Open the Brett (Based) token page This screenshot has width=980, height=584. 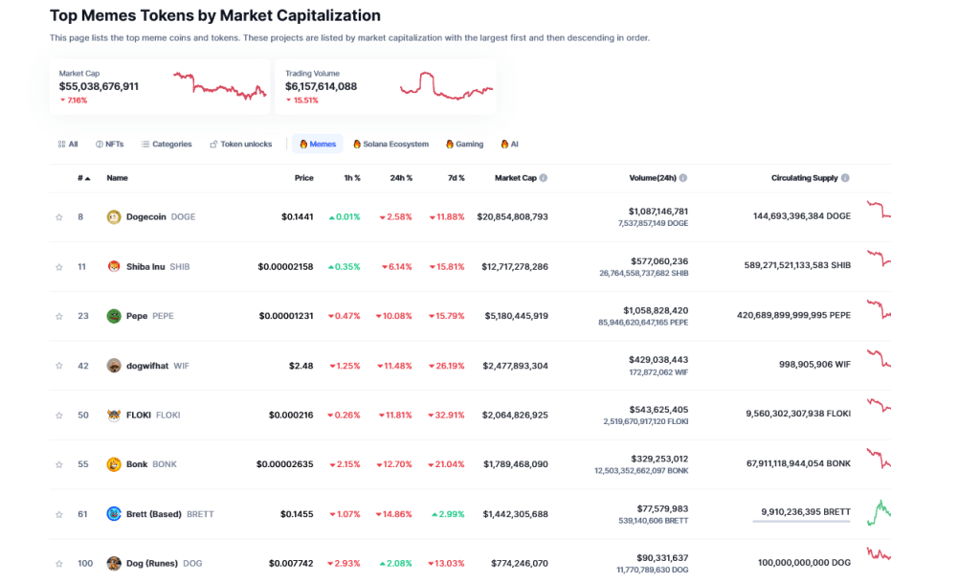(156, 513)
